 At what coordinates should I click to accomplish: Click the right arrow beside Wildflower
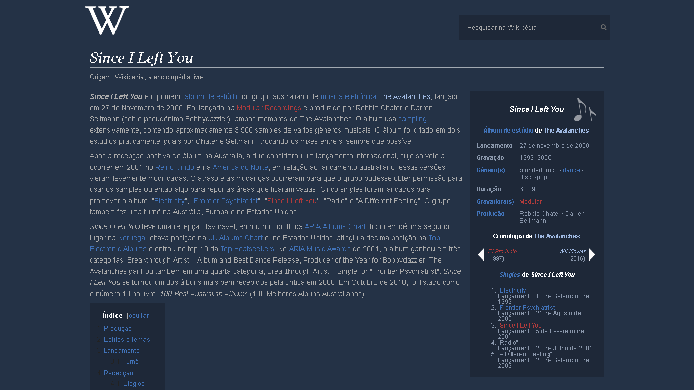[592, 255]
